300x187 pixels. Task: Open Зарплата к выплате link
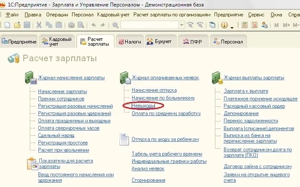pos(246,91)
